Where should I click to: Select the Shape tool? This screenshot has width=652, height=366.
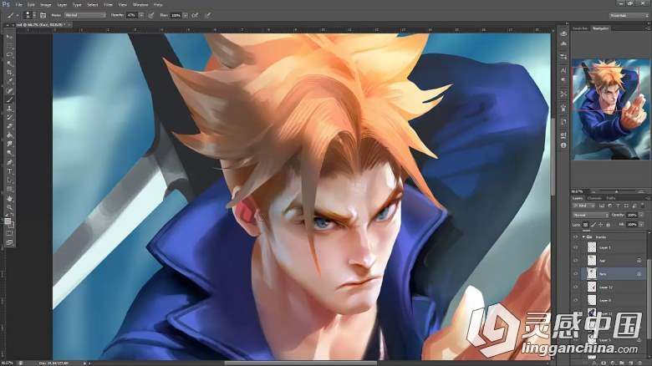9,189
